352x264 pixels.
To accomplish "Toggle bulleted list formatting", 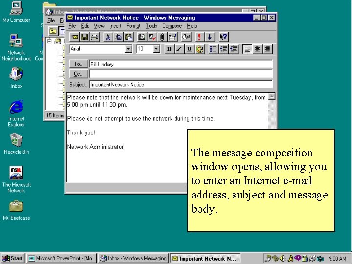I will 213,49.
